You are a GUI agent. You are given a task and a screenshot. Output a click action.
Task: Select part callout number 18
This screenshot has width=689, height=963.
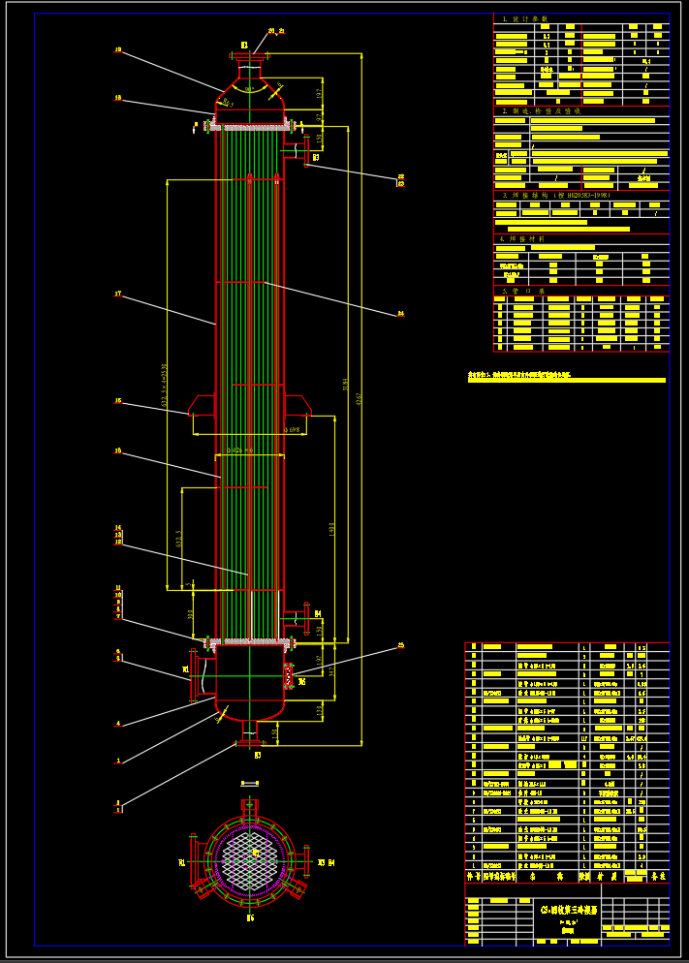pyautogui.click(x=118, y=98)
